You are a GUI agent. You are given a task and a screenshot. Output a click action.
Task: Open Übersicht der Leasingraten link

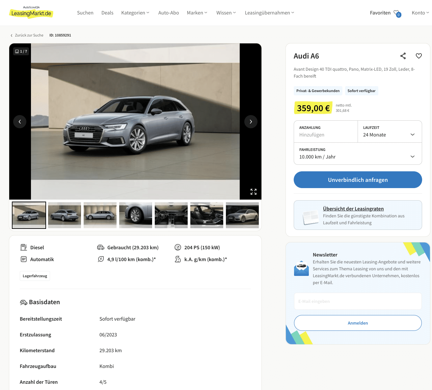point(353,209)
